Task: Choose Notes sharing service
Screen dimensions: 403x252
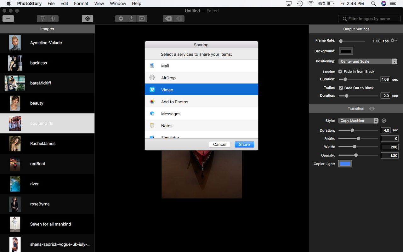Action: (201, 126)
